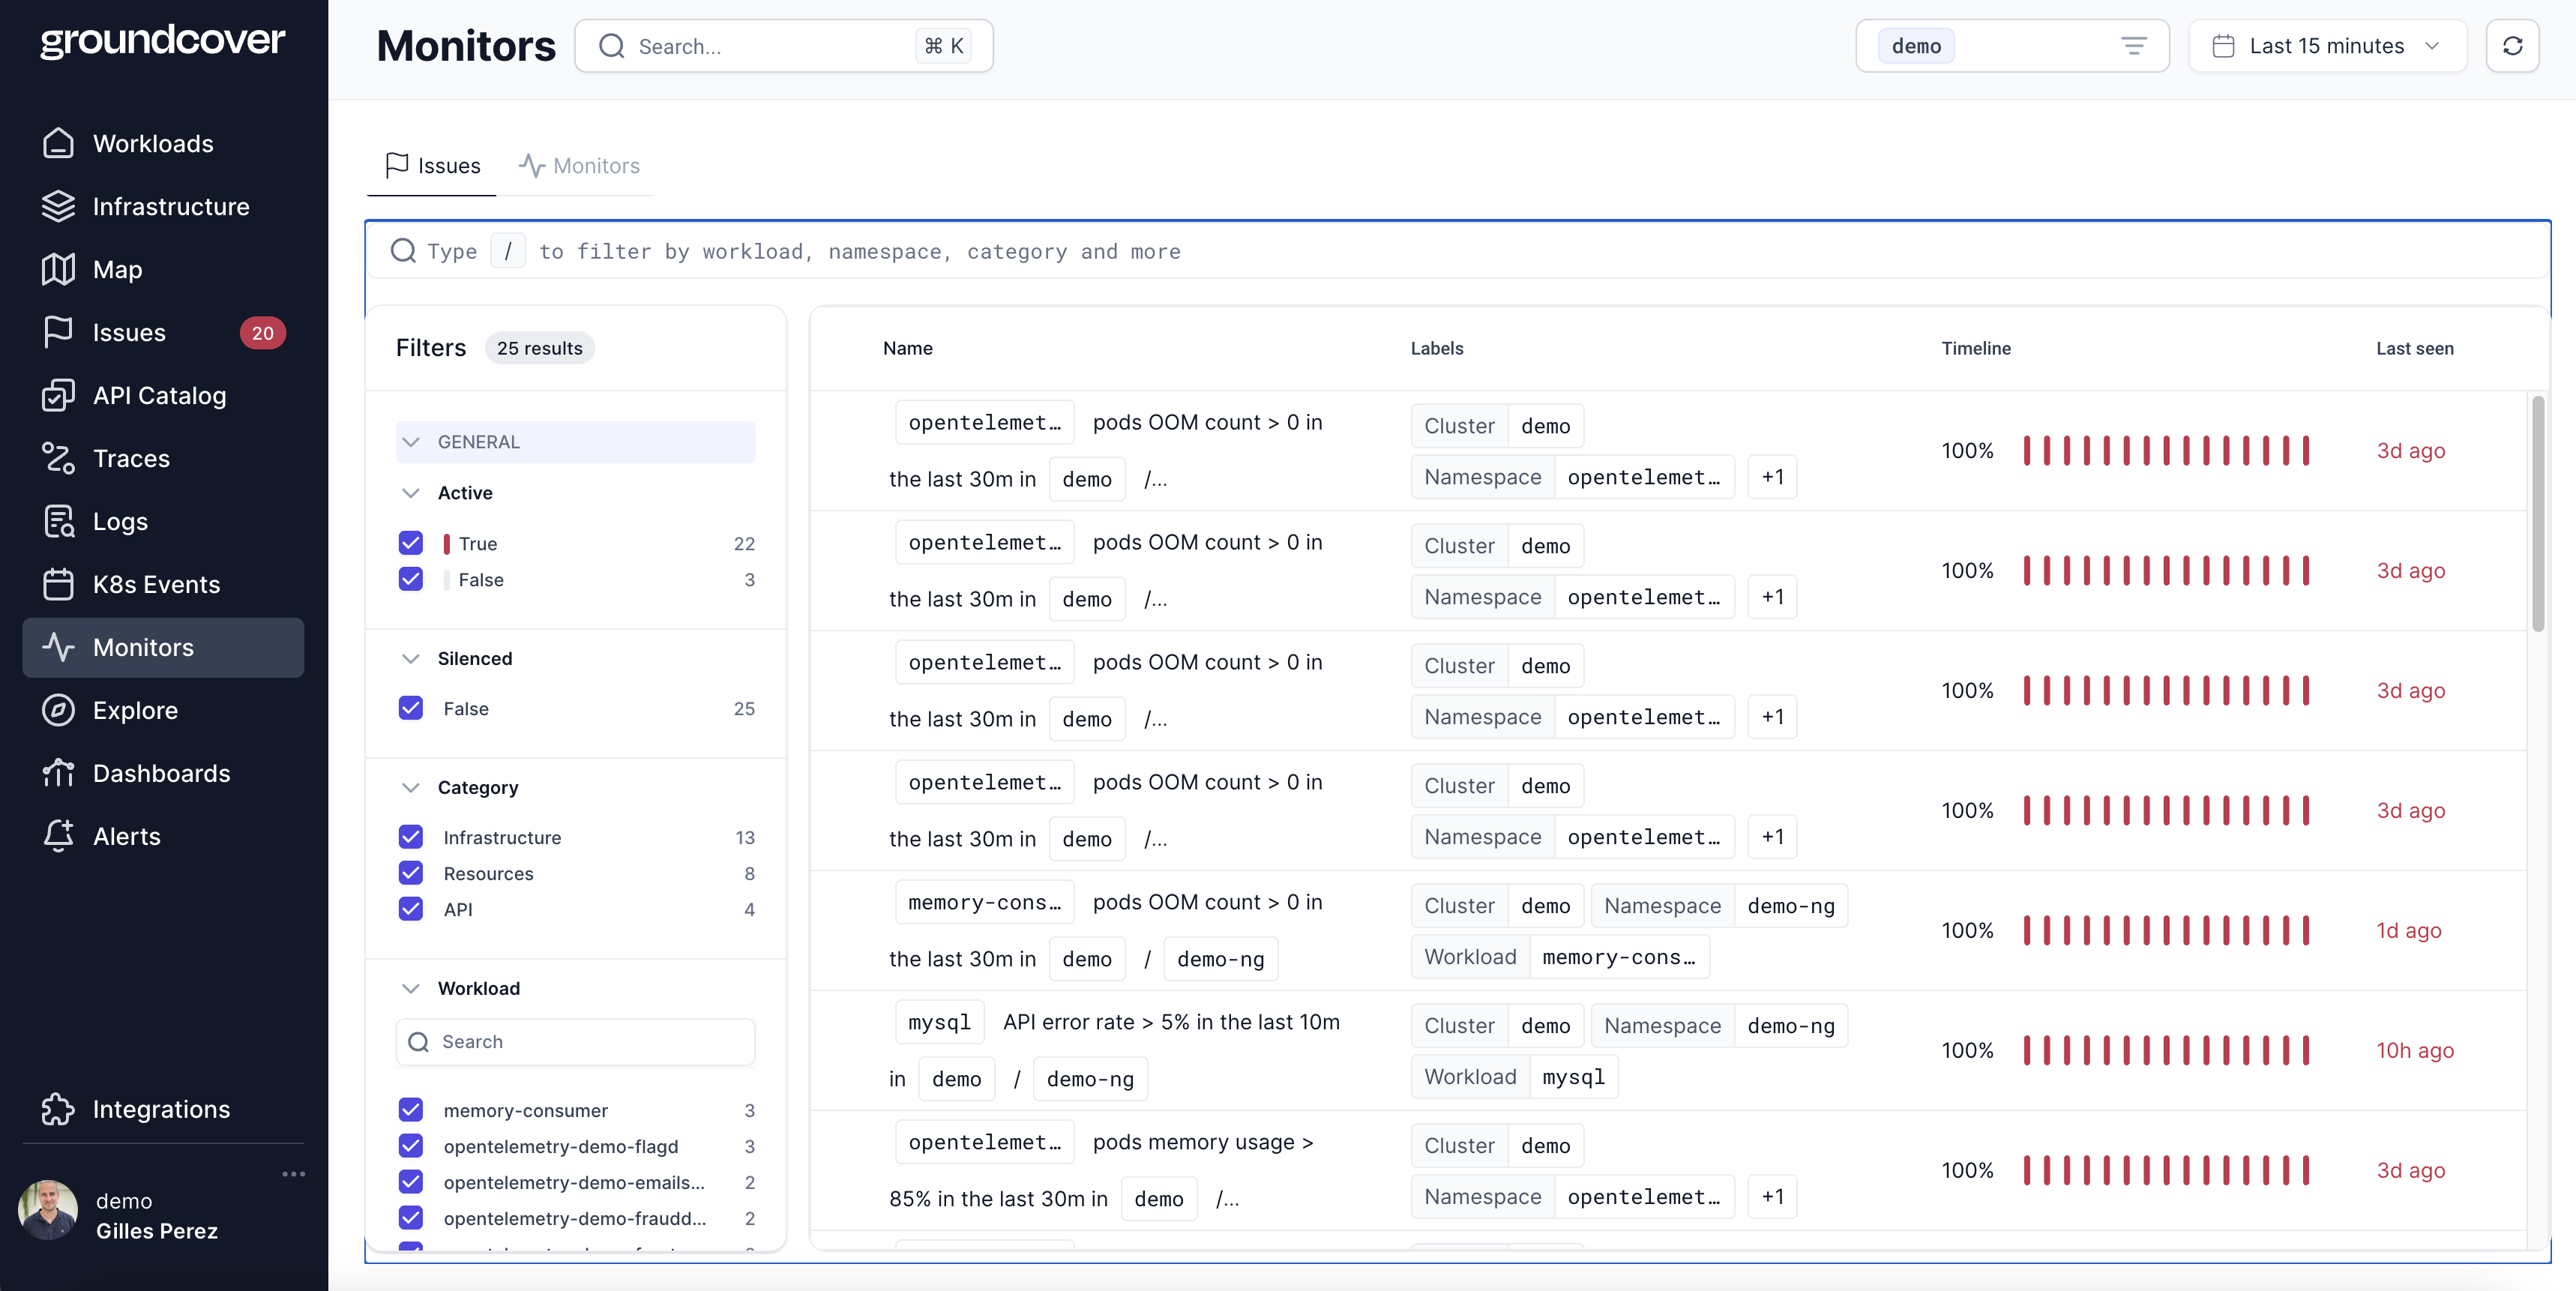Open the Last 15 minutes dropdown

coord(2326,46)
